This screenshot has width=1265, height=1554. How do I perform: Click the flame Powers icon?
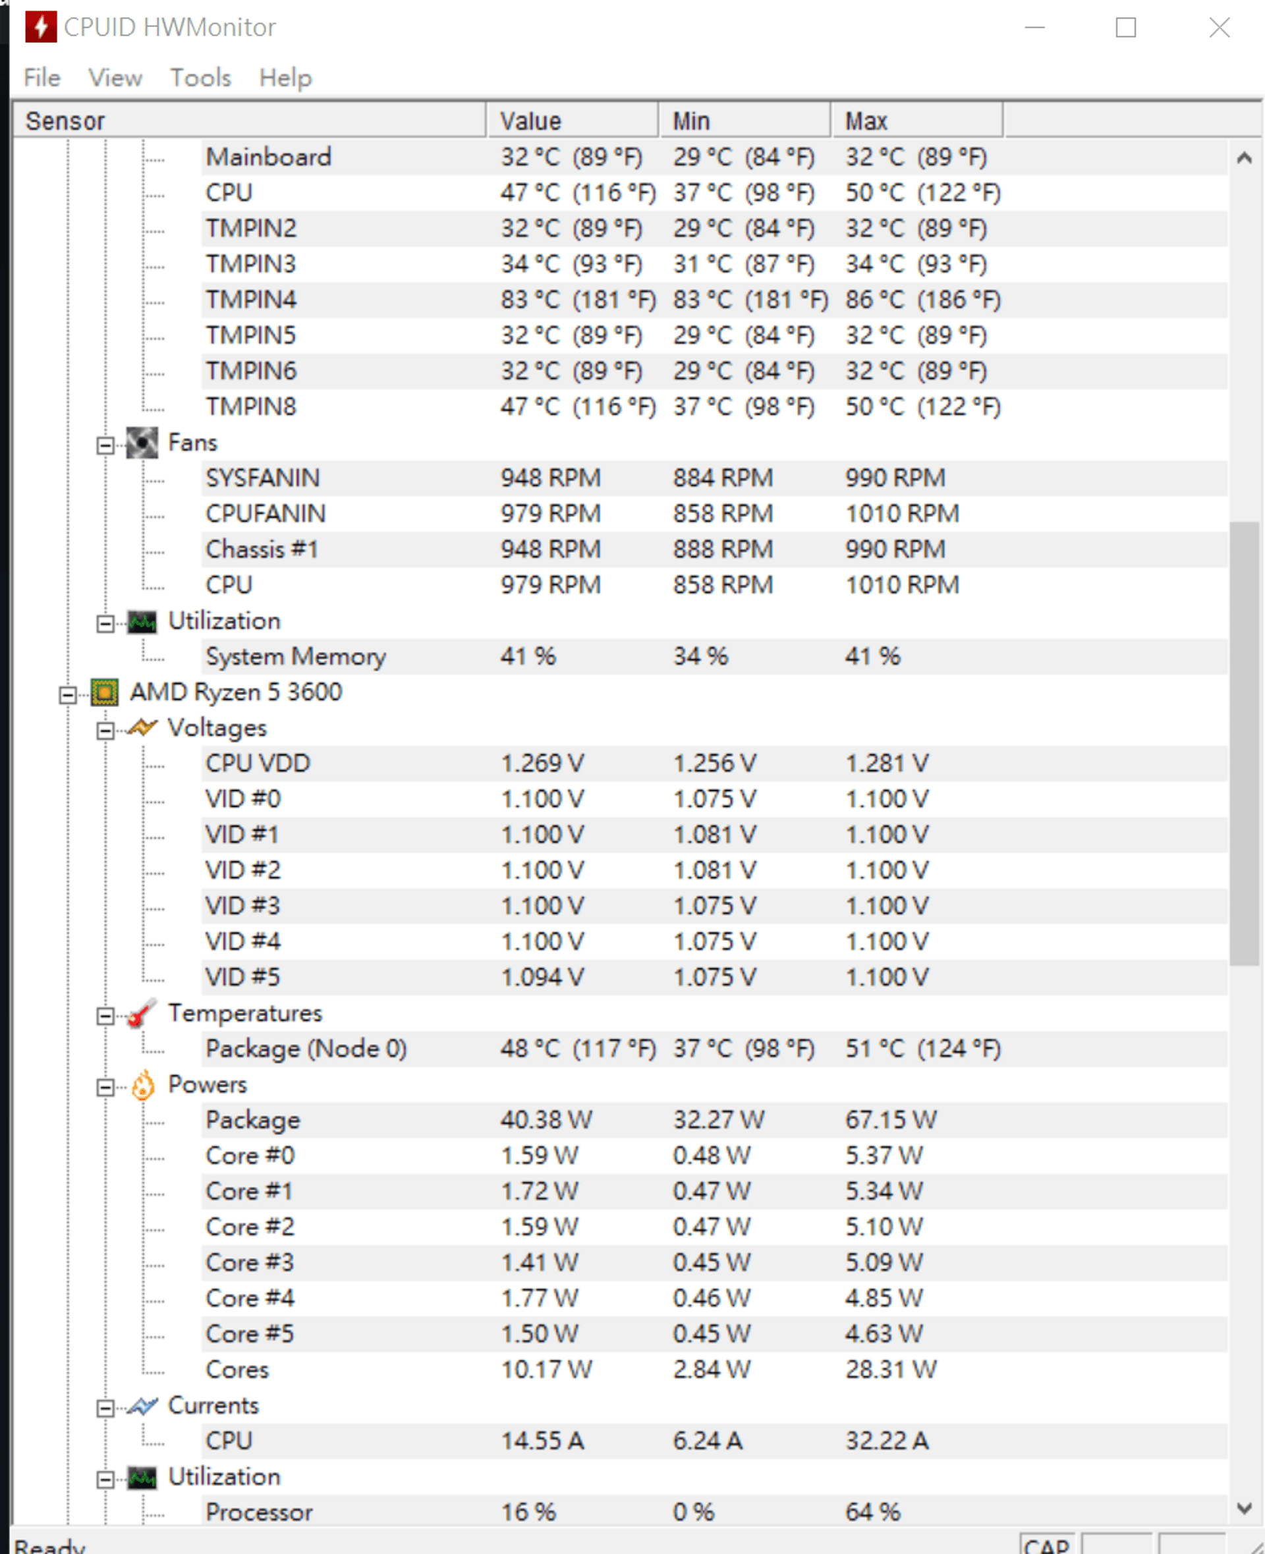point(143,1085)
